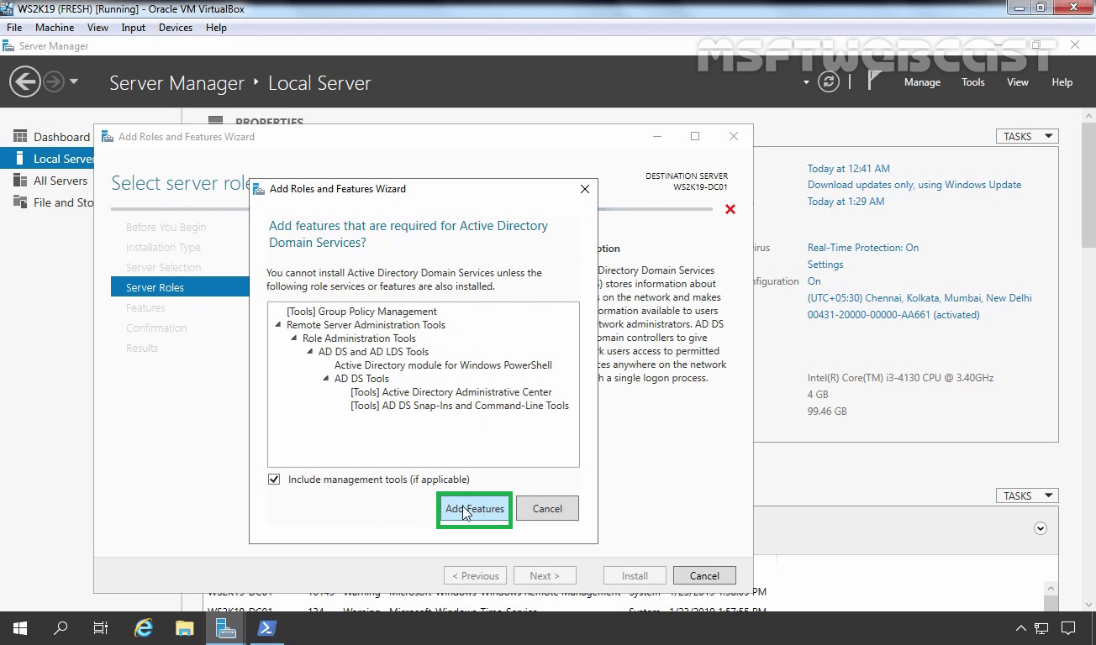Uncheck Include management tools checkbox
The image size is (1096, 645).
[x=274, y=480]
